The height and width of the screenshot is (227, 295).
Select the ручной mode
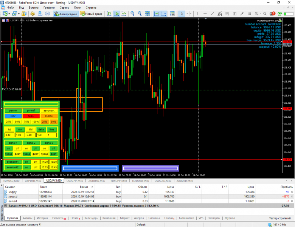click(31, 111)
